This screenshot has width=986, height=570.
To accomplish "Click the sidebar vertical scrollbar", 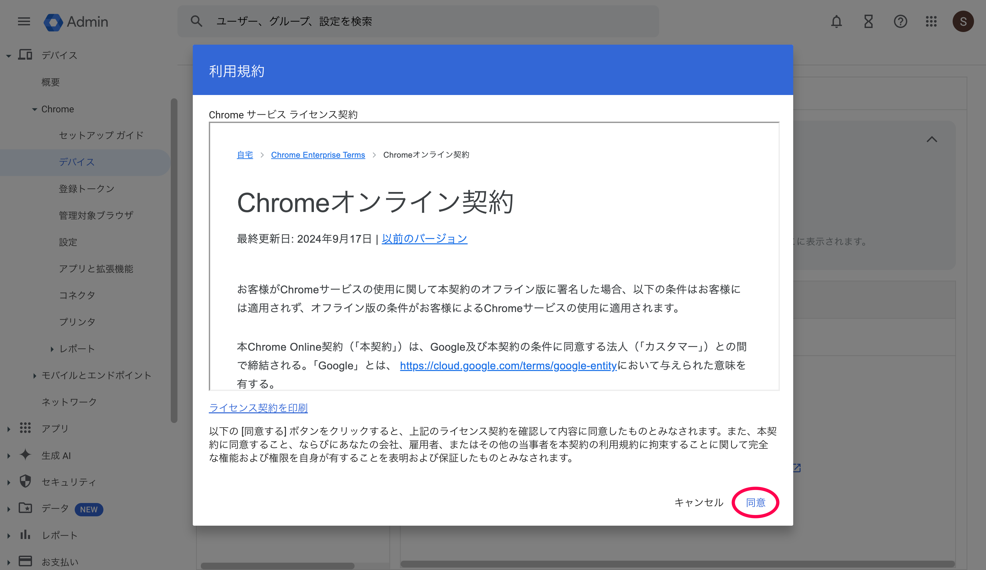I will click(x=174, y=260).
